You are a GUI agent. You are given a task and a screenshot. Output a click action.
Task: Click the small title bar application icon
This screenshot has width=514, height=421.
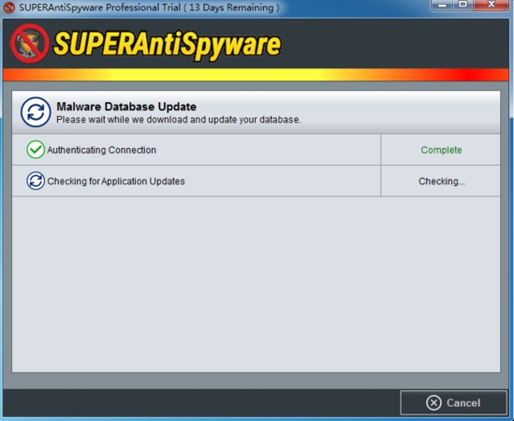[8, 7]
